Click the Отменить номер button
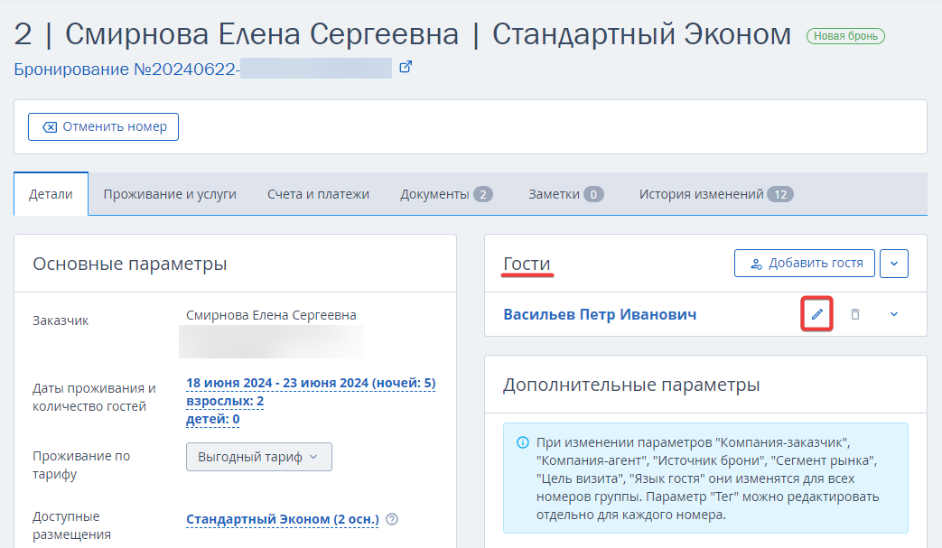This screenshot has height=548, width=942. pyautogui.click(x=103, y=126)
